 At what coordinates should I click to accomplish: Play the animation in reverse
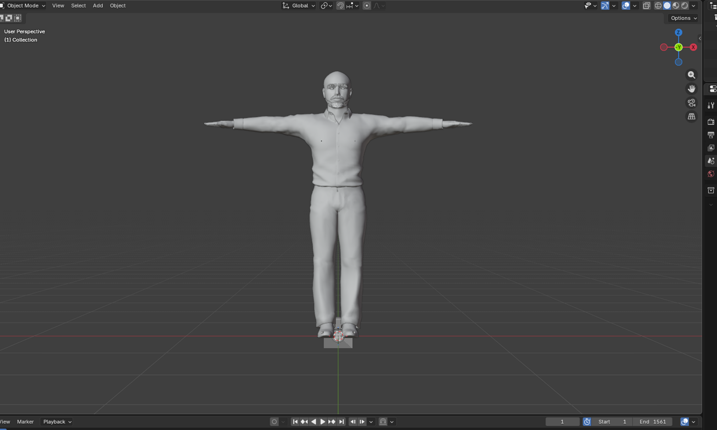pyautogui.click(x=314, y=422)
